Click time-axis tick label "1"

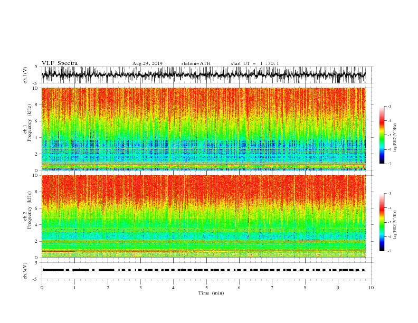coord(74,288)
